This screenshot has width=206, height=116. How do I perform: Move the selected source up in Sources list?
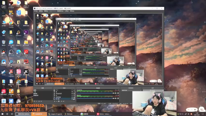tap(61, 101)
